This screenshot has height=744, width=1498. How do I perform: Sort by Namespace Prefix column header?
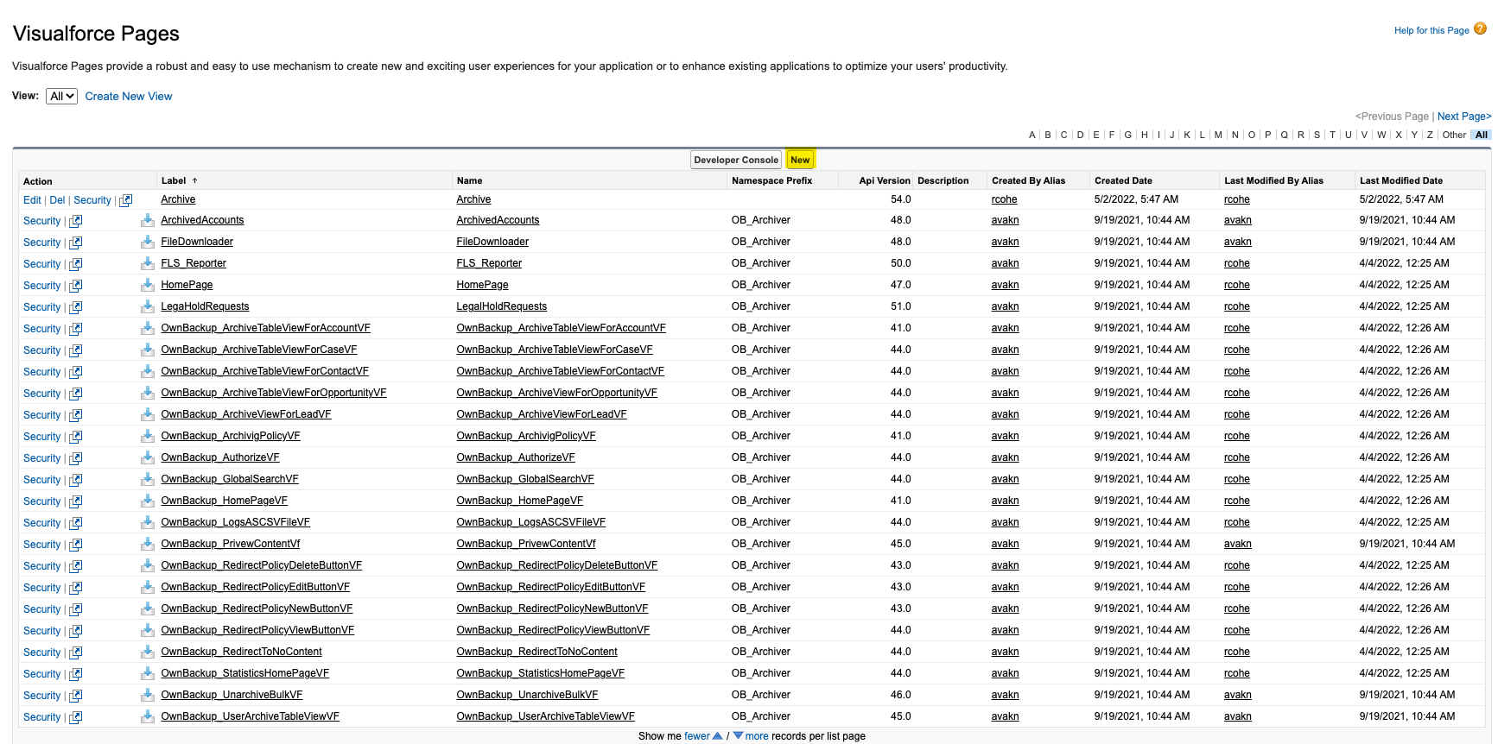(x=771, y=180)
